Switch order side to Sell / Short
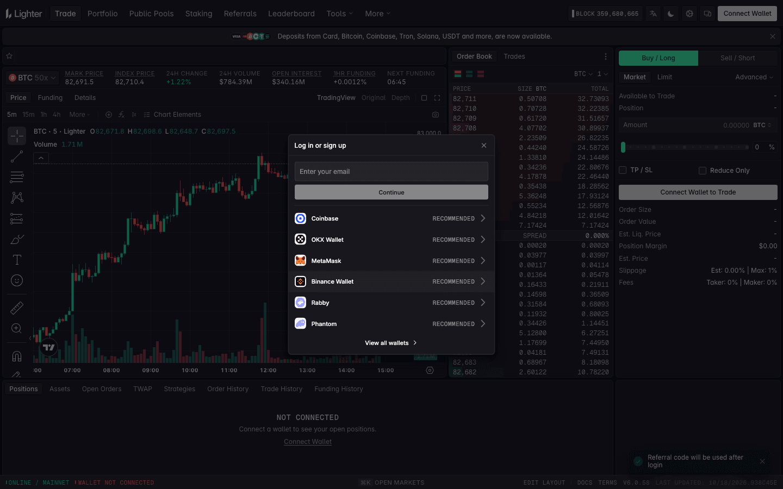783x489 pixels. (x=738, y=58)
